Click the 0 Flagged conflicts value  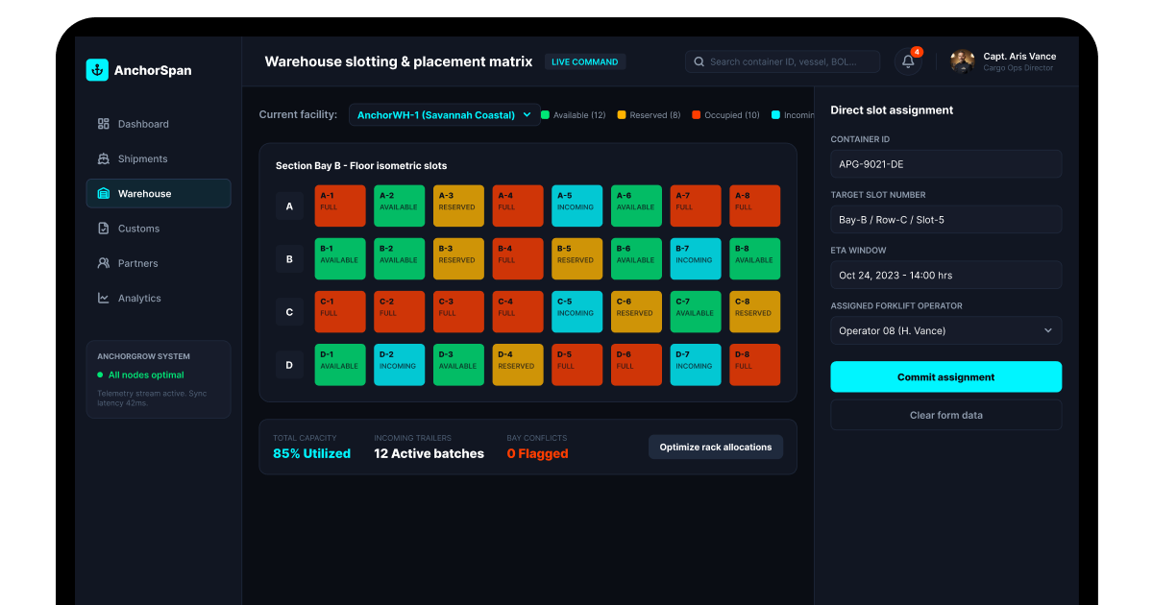coord(537,453)
